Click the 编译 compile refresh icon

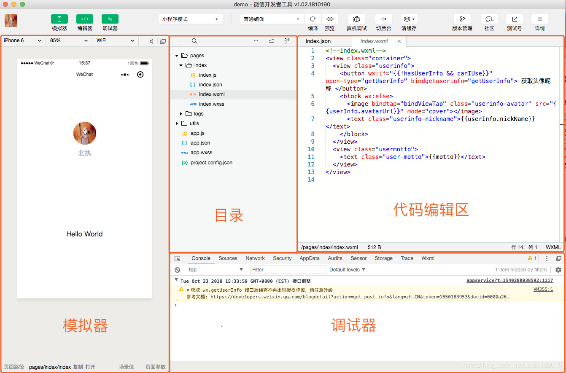pyautogui.click(x=313, y=19)
